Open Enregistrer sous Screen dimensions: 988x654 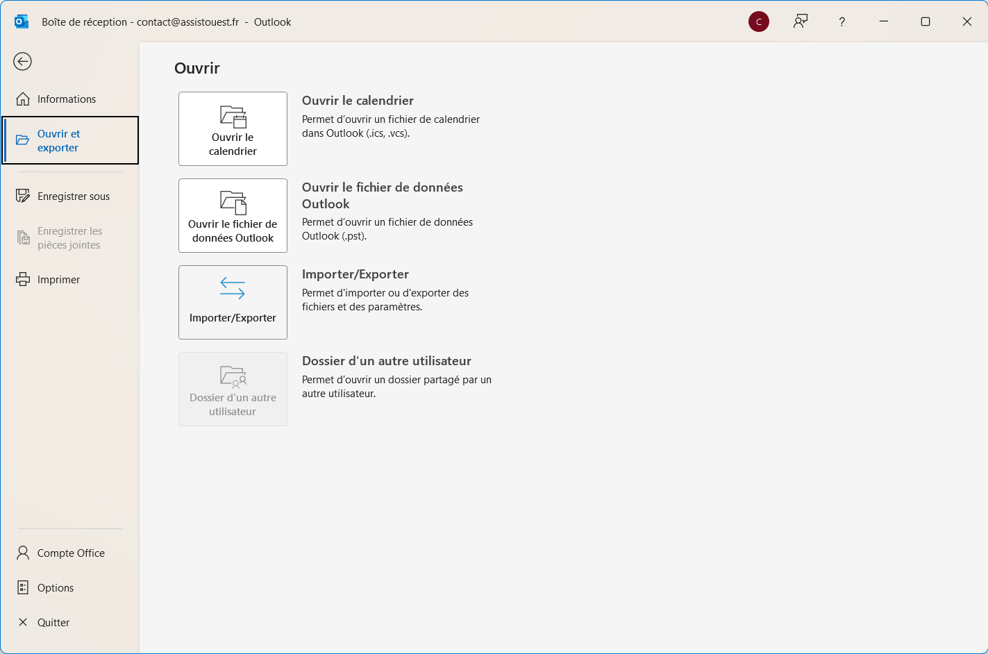point(70,196)
